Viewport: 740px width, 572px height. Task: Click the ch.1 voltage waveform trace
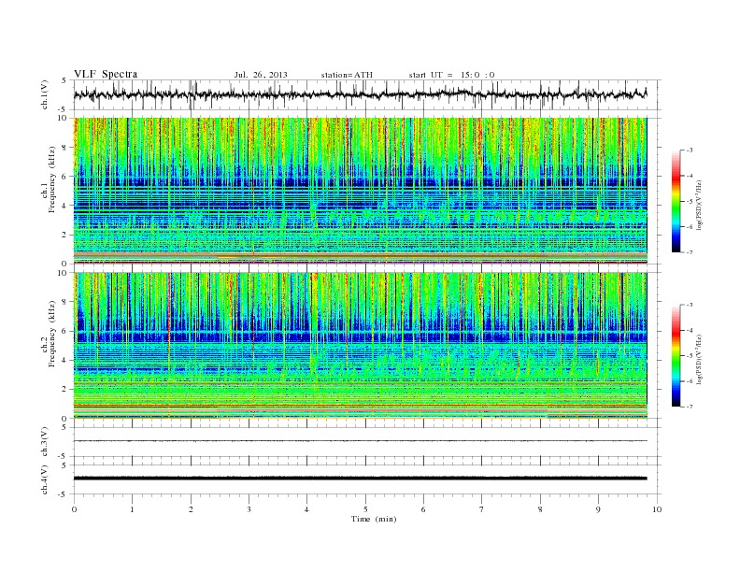360,94
